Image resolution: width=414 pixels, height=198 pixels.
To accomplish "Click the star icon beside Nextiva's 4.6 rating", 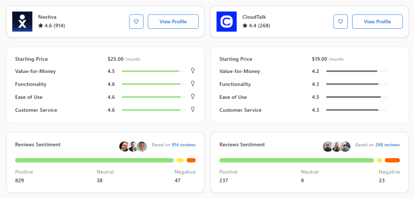I will [40, 26].
